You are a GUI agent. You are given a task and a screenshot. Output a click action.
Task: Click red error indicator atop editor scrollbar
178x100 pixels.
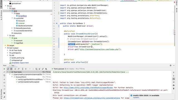[174, 2]
